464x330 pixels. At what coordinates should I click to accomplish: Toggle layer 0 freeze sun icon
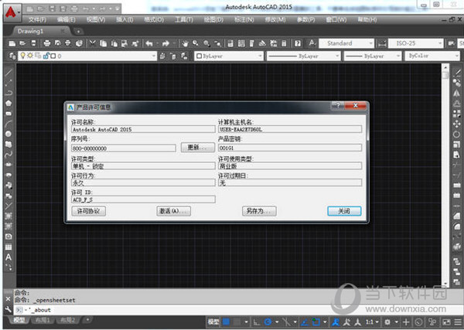pos(30,56)
